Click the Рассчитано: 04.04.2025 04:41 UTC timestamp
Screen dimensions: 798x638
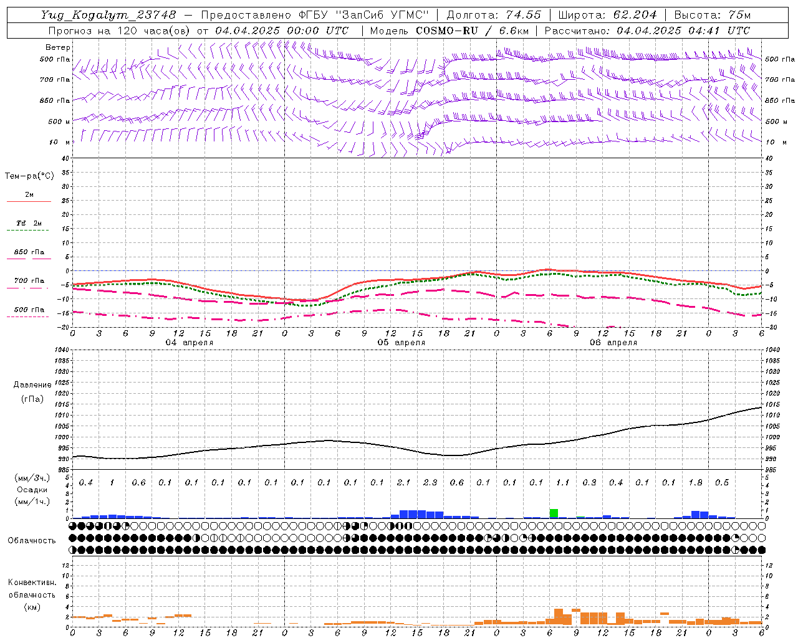tap(647, 31)
